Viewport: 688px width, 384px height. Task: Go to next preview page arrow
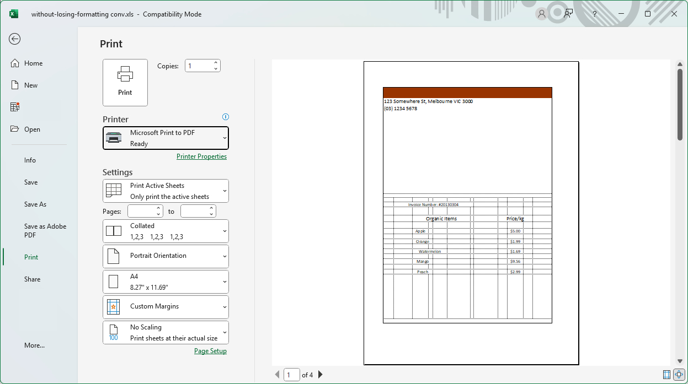321,375
